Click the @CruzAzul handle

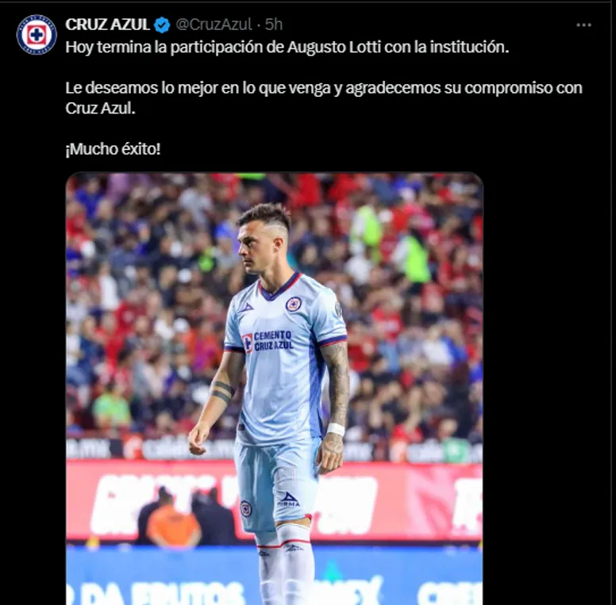point(214,25)
